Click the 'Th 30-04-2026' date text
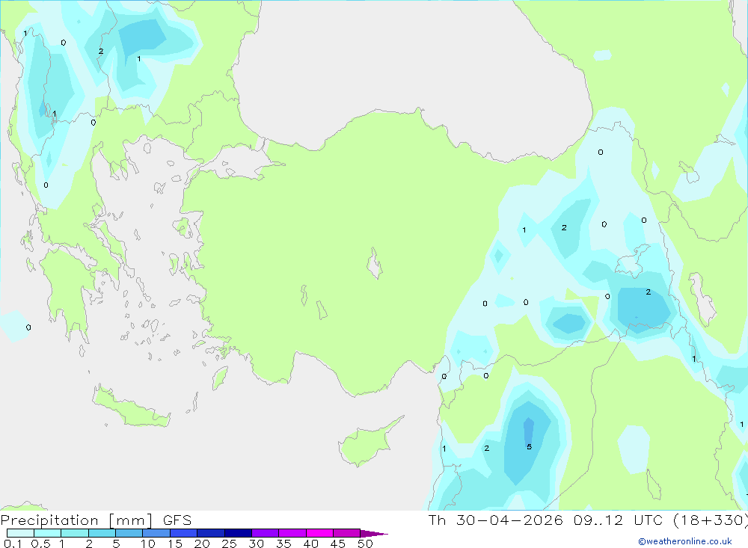 (x=496, y=520)
